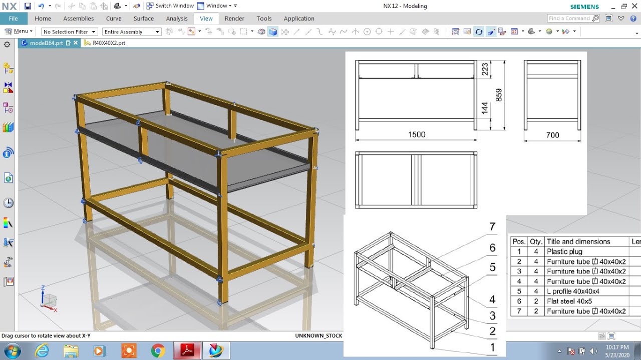
Task: Toggle full screen mode icon
Action: [x=608, y=18]
